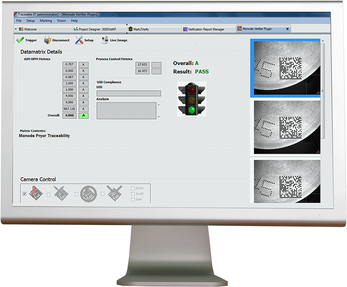Select the crossed lighting datamatrix icon
Image resolution: width=347 pixels, height=287 pixels.
pos(115,193)
